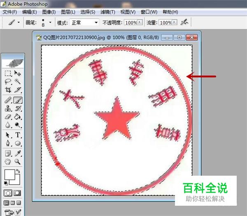This screenshot has width=247, height=216.
Task: Click the brush tool preset icon in options bar
Action: (x=12, y=22)
